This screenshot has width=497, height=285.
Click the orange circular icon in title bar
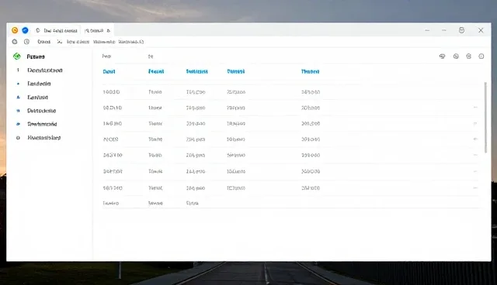(x=15, y=30)
